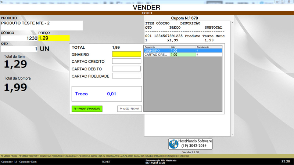Click the Valor column header
This screenshot has width=294, height=165.
(182, 47)
